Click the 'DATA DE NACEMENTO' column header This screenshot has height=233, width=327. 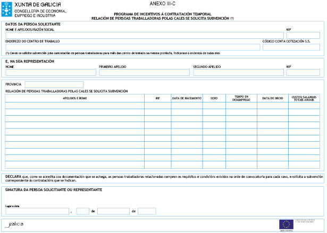click(187, 98)
